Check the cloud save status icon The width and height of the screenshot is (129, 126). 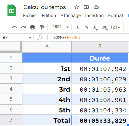[x=96, y=7]
